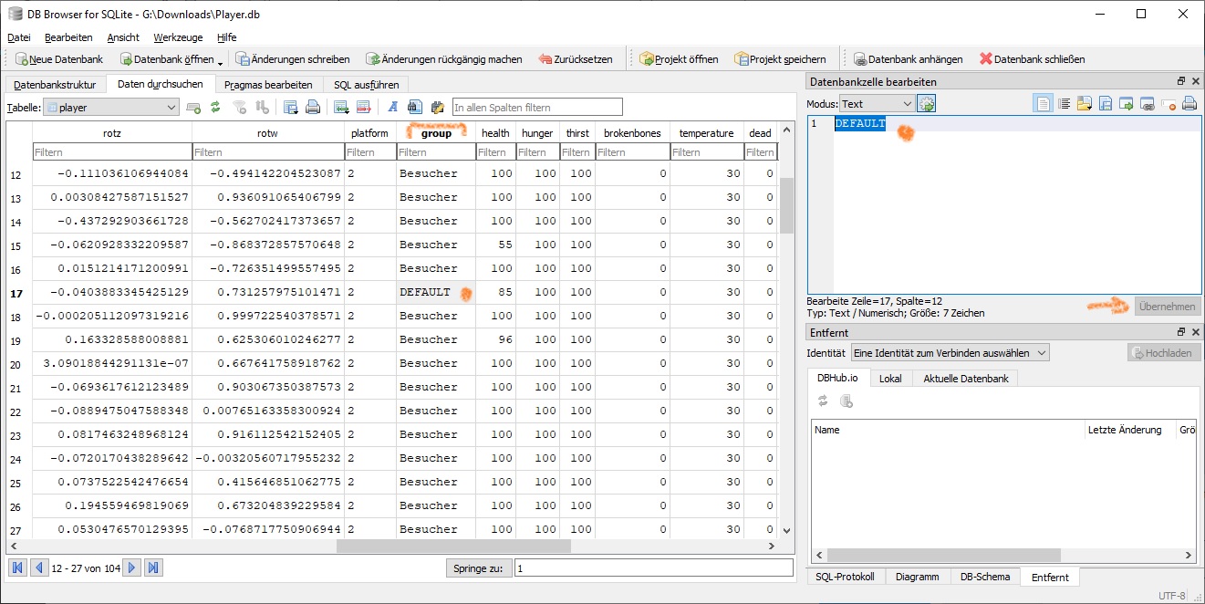Toggle the text document view icon
Image resolution: width=1205 pixels, height=604 pixels.
tap(1043, 104)
